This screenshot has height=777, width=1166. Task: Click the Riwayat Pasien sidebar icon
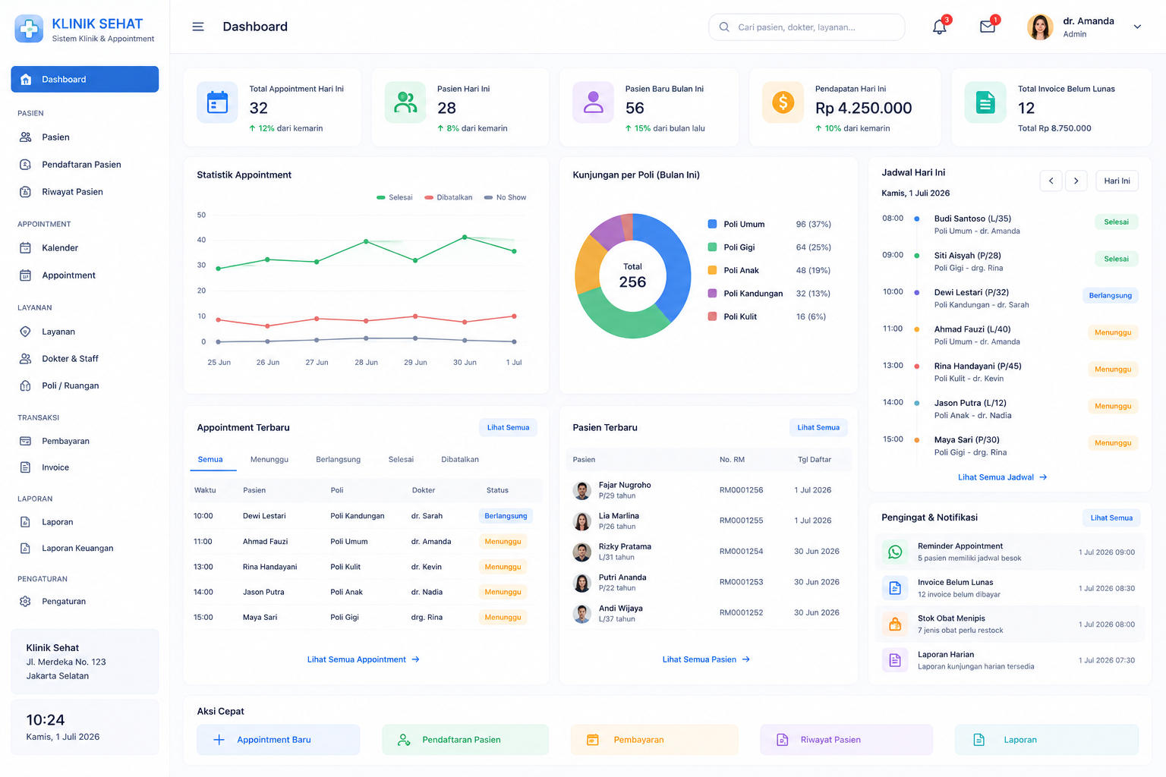click(25, 192)
